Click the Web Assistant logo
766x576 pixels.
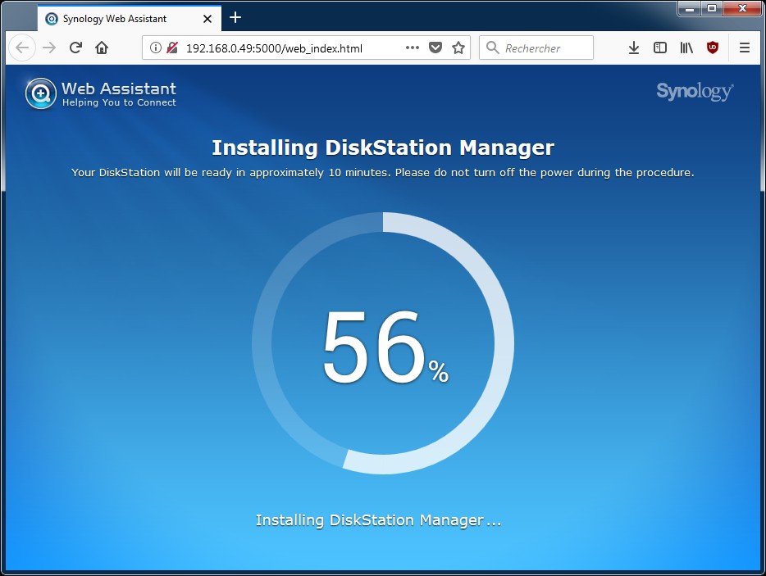tap(101, 93)
